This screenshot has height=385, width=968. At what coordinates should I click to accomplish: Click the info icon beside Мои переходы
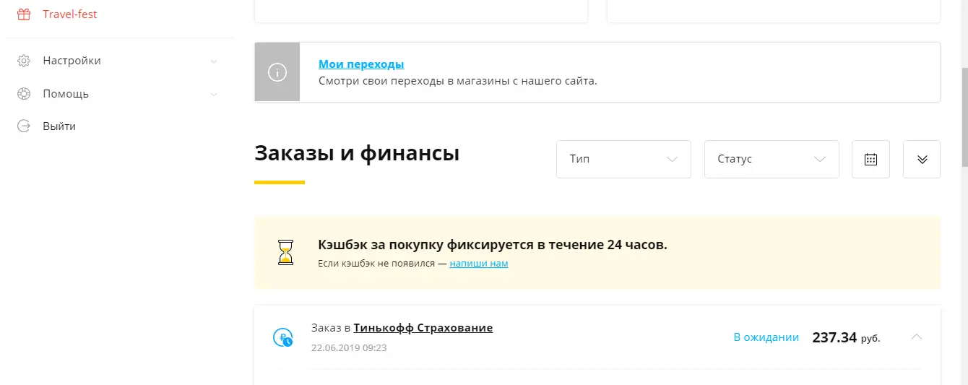coord(277,72)
